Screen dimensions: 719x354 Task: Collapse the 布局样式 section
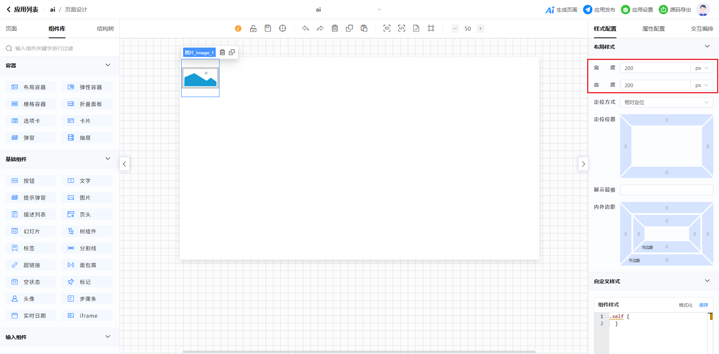click(x=707, y=46)
